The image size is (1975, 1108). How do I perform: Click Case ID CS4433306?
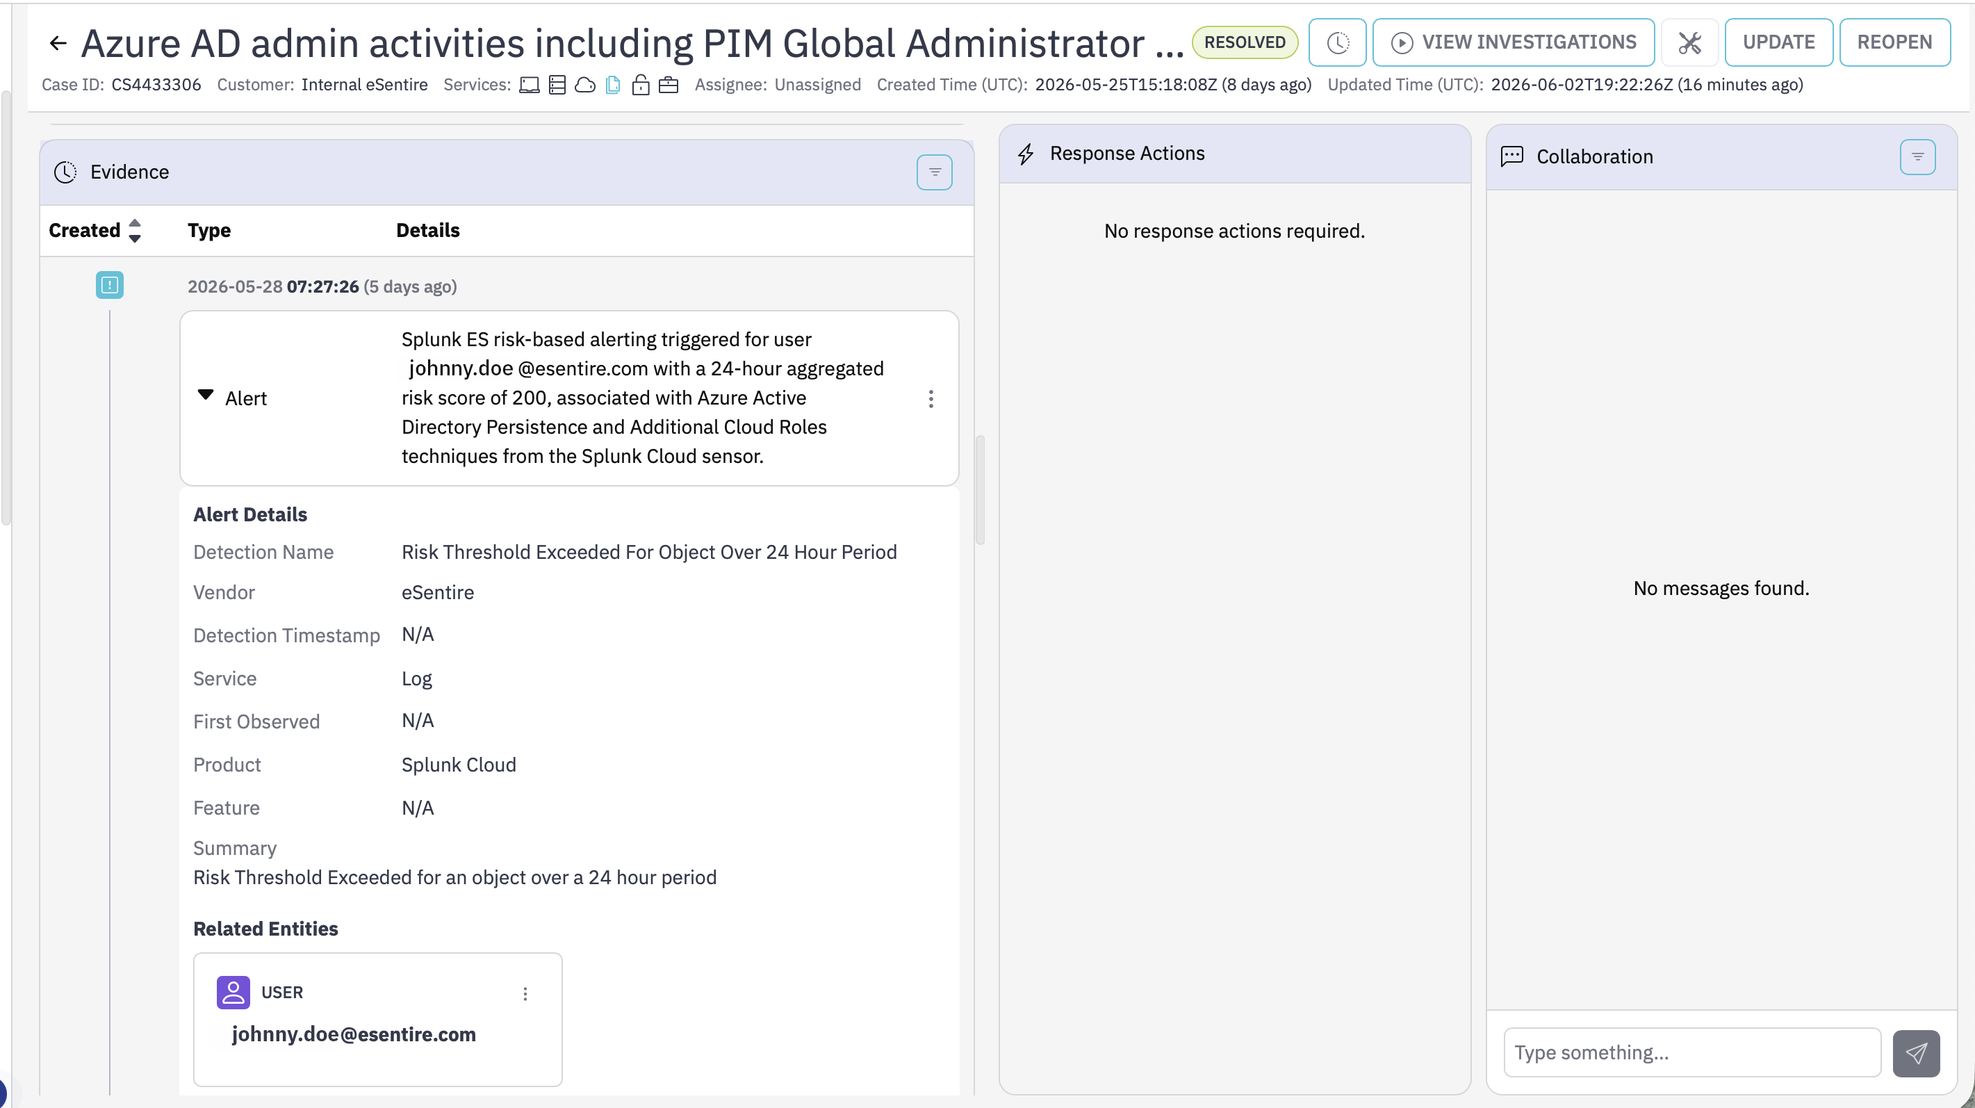156,84
